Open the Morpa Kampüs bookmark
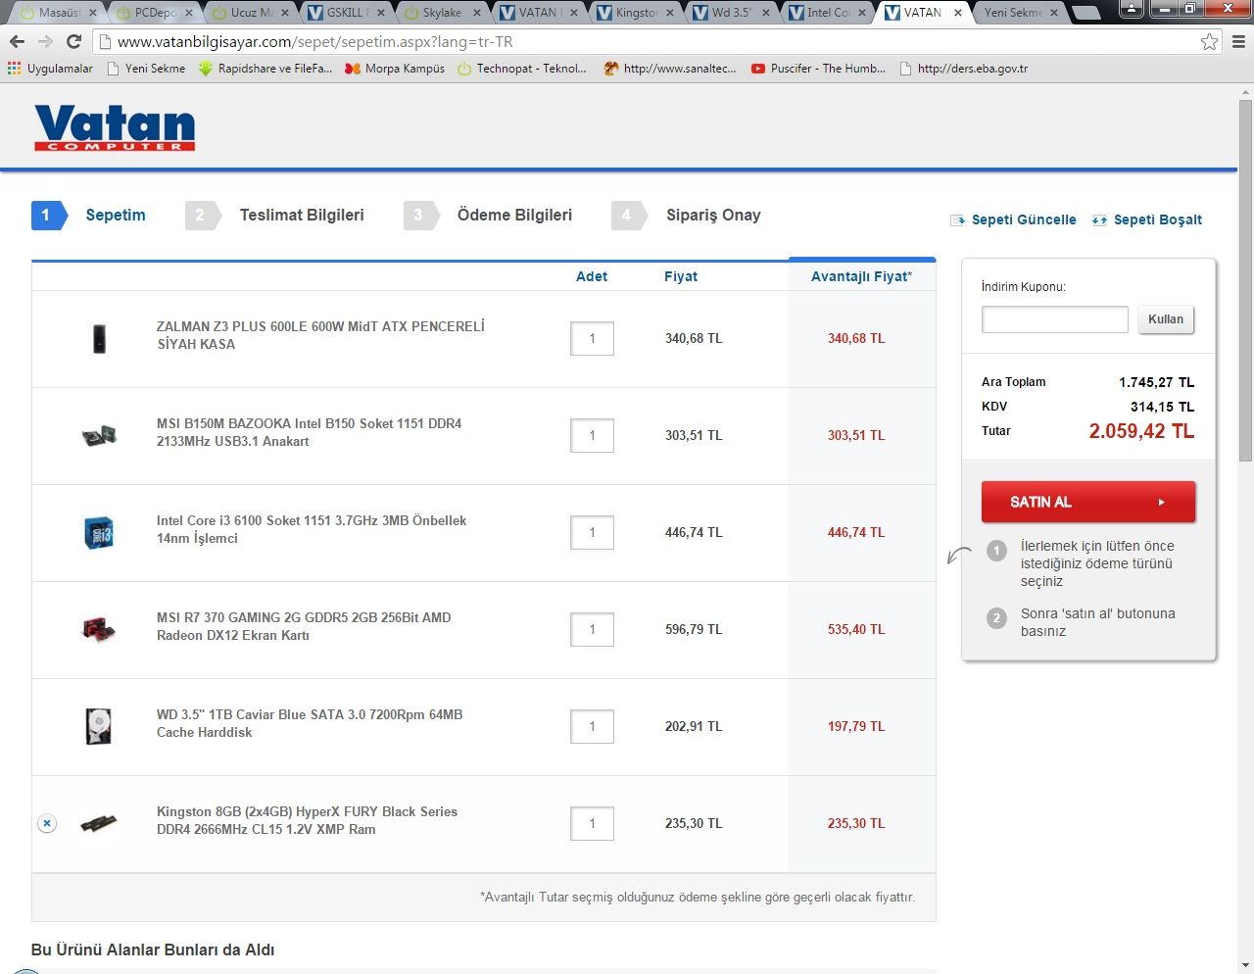This screenshot has width=1254, height=974. click(x=395, y=69)
